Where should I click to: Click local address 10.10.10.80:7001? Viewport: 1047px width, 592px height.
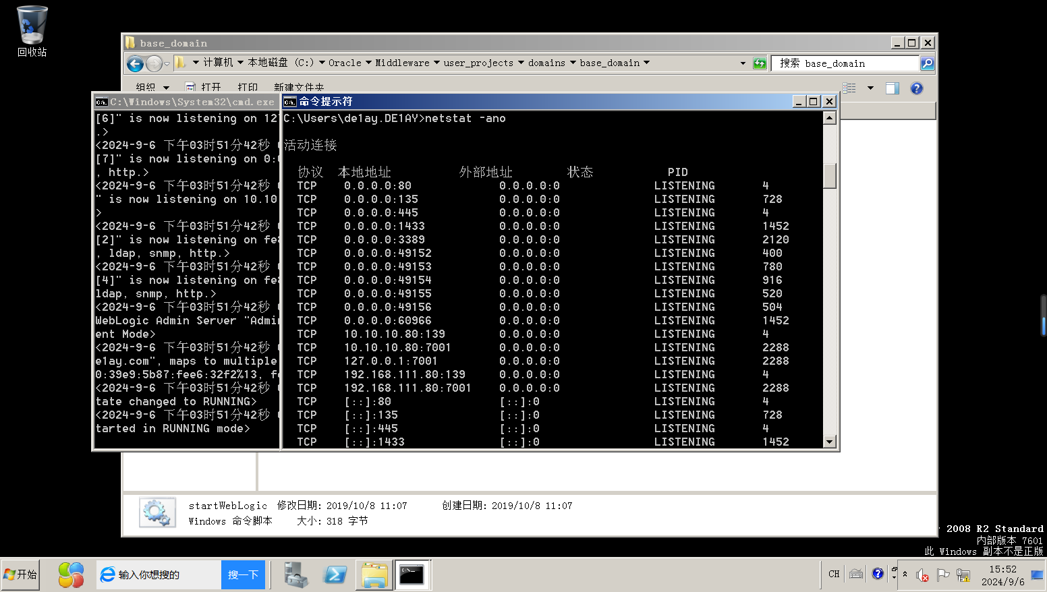[397, 347]
